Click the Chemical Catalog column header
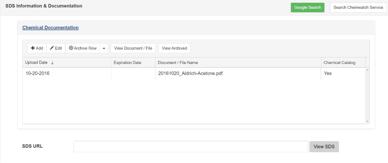The height and width of the screenshot is (163, 388). coord(339,63)
